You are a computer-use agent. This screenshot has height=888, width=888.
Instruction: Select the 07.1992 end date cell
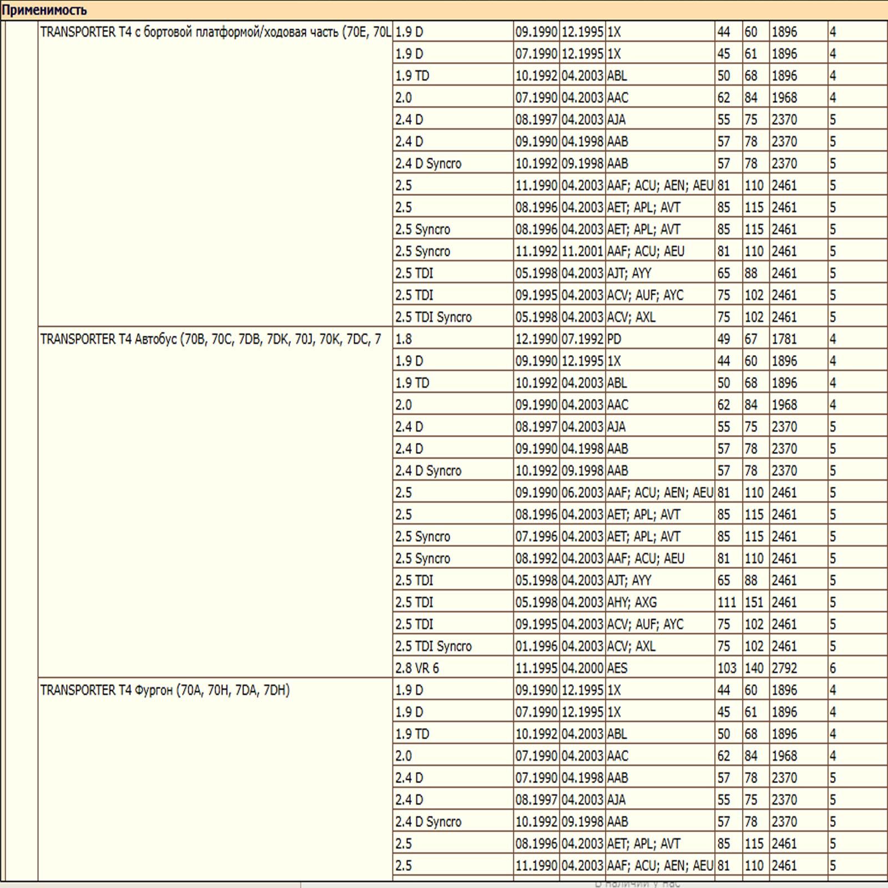coord(583,339)
